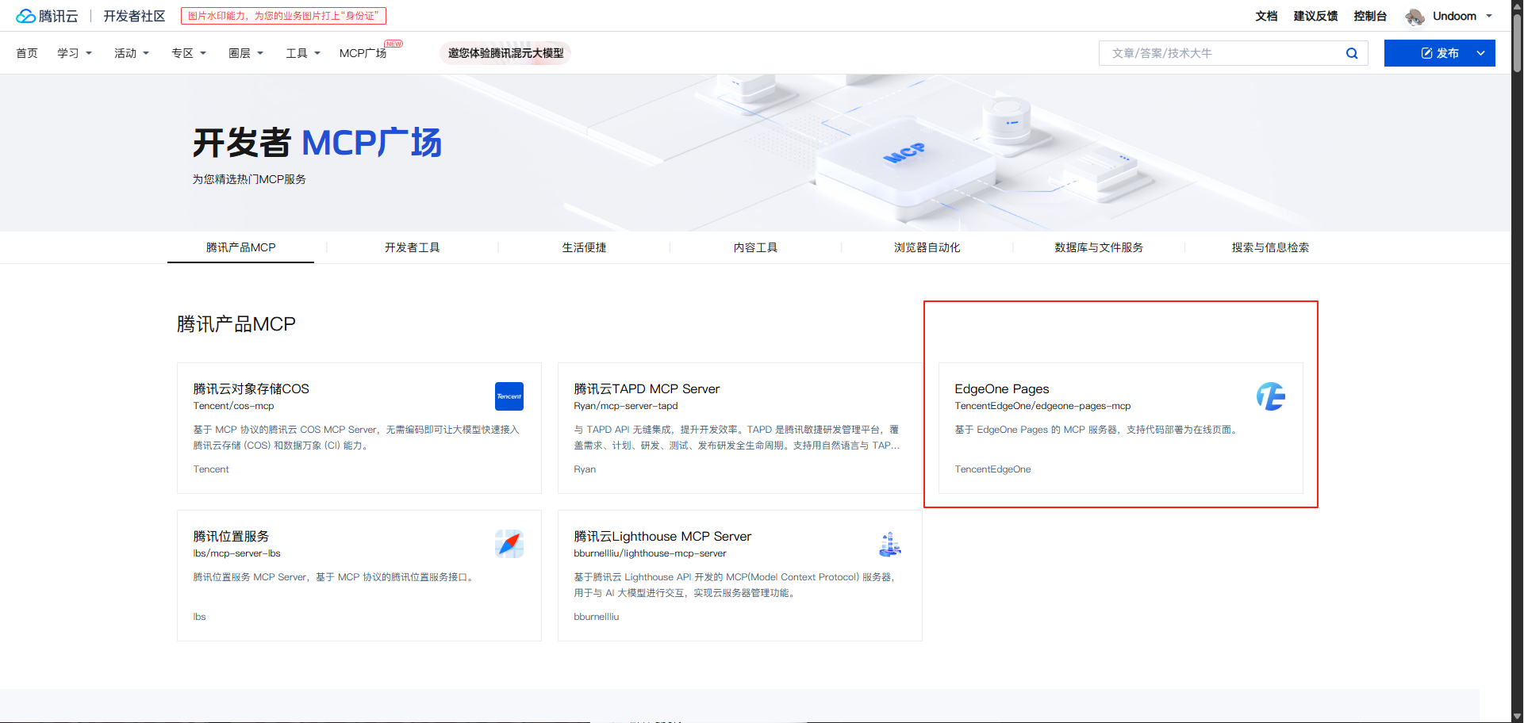Screen dimensions: 1524x723
Task: Click TencentEdgeOne/edgeone-pages-mcp repository text
Action: pos(1042,406)
